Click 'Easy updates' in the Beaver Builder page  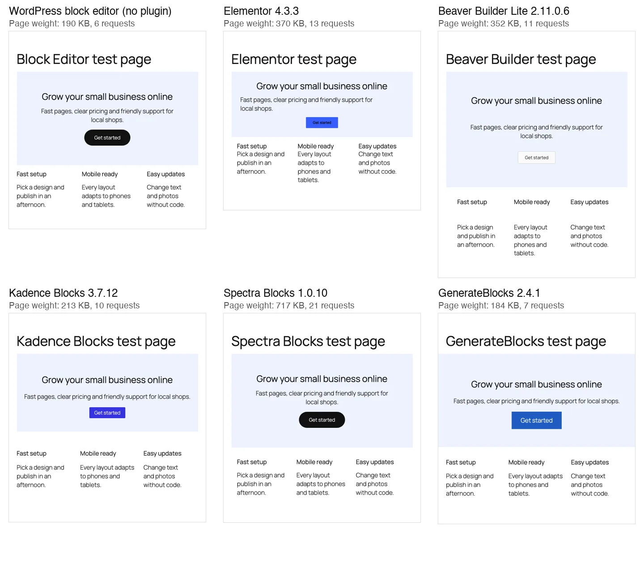pos(589,202)
